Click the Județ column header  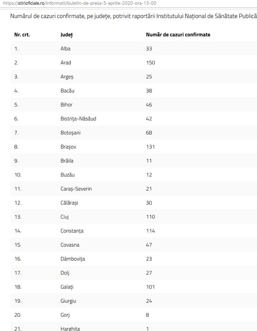(x=67, y=35)
